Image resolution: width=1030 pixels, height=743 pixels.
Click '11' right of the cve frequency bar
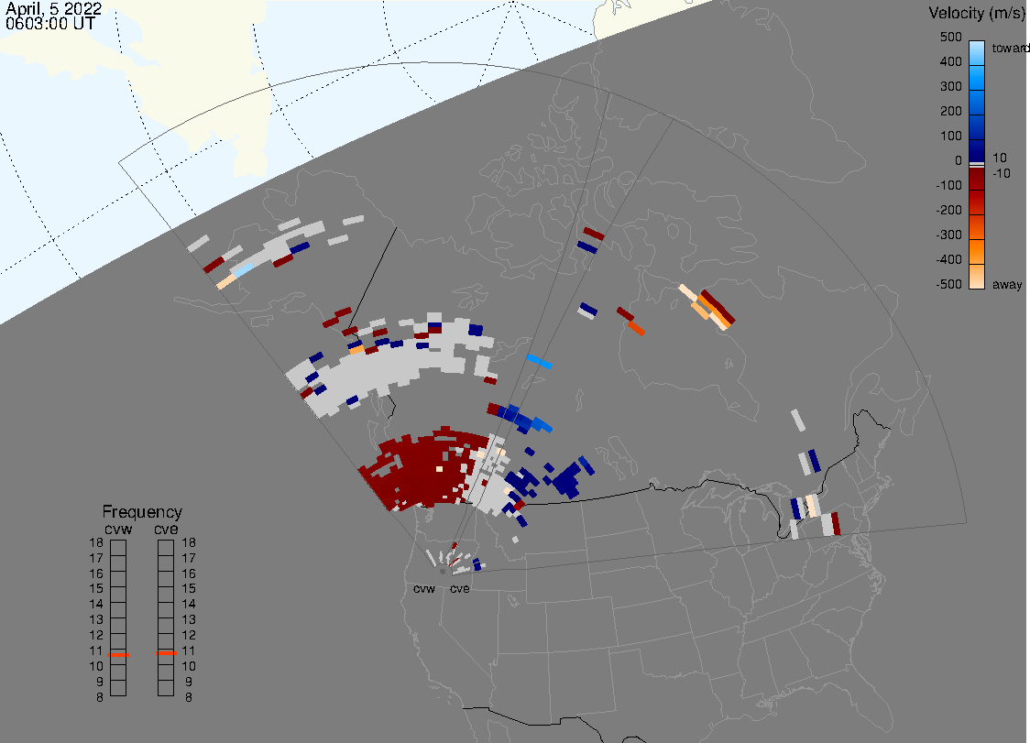tap(189, 650)
